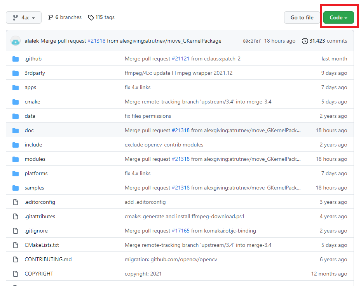Open the COPYRIGHT file name
This screenshot has width=361, height=286.
(39, 274)
